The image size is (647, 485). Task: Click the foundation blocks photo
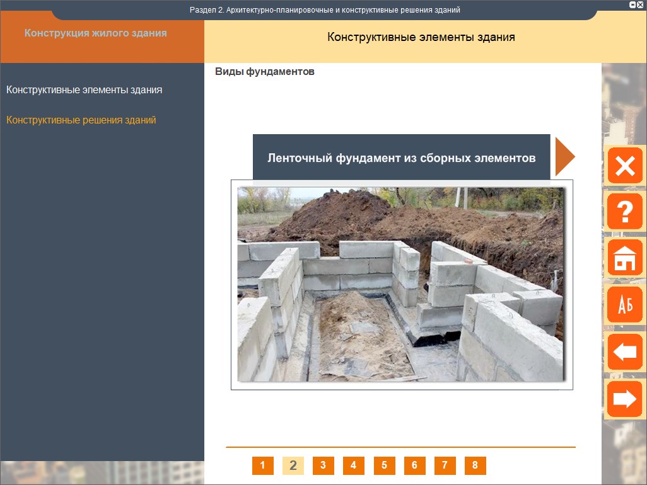tap(401, 284)
